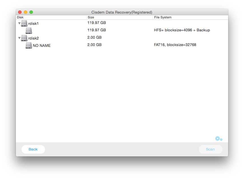Screen dimensions: 244x179
Task: Click 'HFS+ blocksize=4096 + Backup' text
Action: (182, 30)
